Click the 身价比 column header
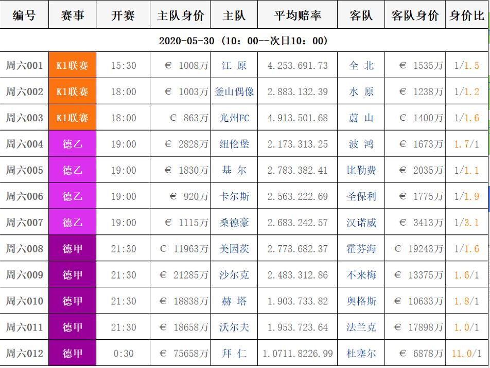The width and height of the screenshot is (490, 368). 466,15
